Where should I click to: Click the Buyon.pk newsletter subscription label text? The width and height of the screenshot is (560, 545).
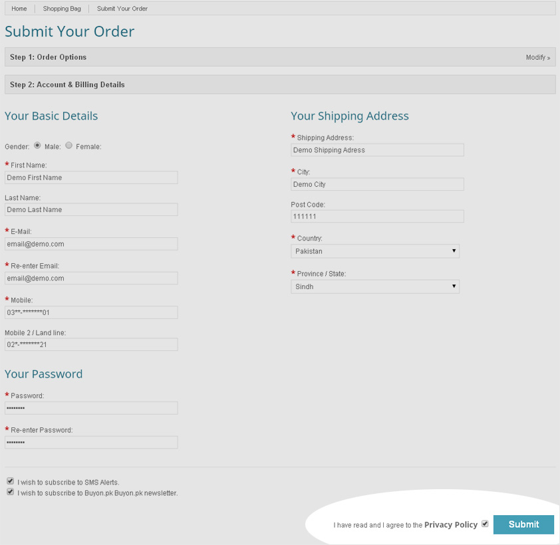coord(98,493)
